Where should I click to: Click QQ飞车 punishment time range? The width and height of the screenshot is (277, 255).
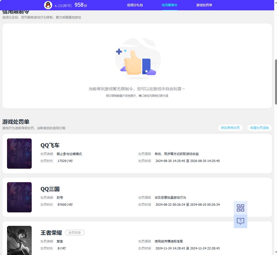187,161
